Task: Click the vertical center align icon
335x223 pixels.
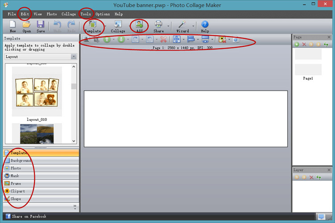Action: point(176,39)
